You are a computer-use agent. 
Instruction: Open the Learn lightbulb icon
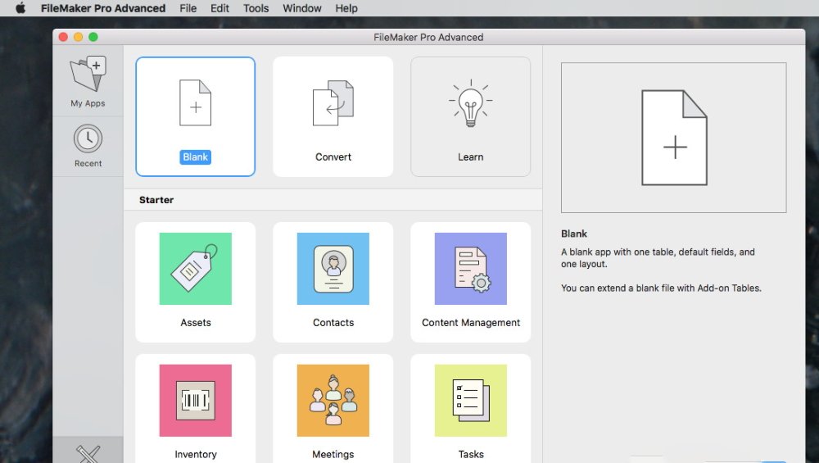pyautogui.click(x=470, y=103)
